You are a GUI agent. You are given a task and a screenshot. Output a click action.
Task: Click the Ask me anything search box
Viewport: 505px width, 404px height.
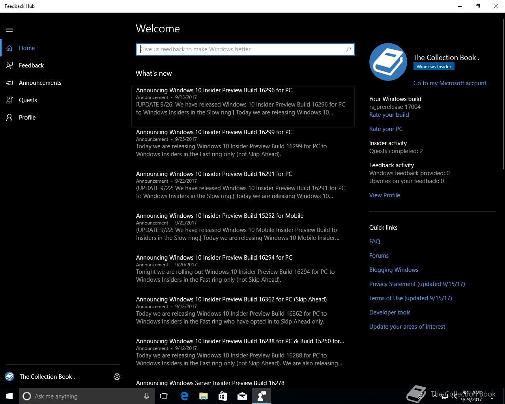(87, 396)
